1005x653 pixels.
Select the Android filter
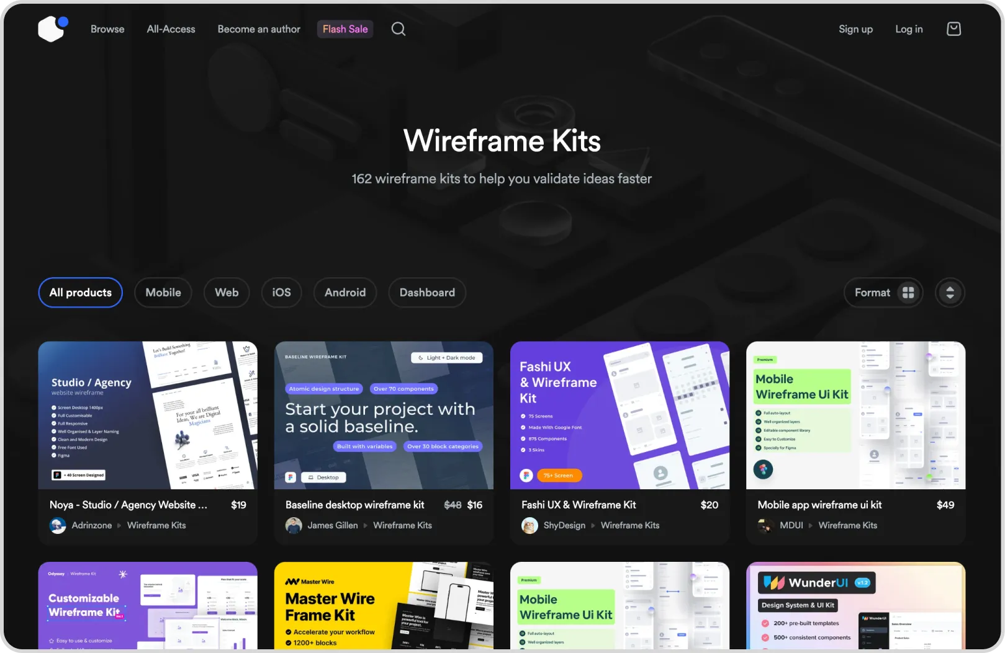tap(345, 293)
